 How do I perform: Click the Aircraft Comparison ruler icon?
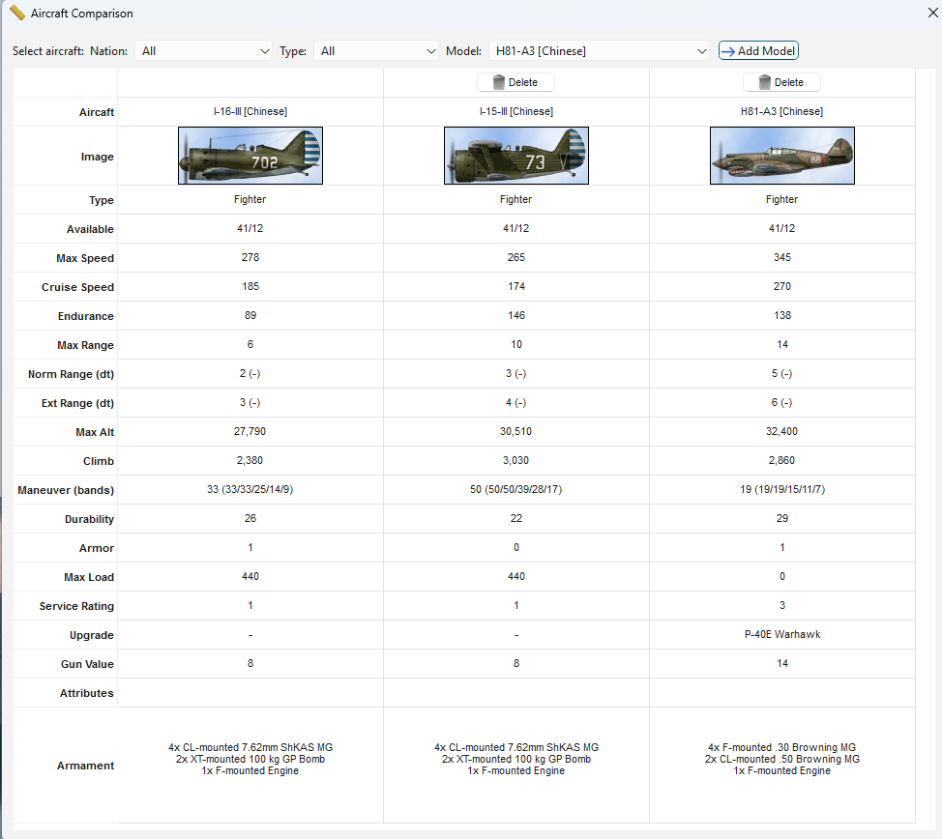[16, 13]
